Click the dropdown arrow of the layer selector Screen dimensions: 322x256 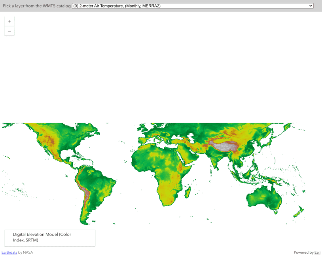(x=311, y=6)
